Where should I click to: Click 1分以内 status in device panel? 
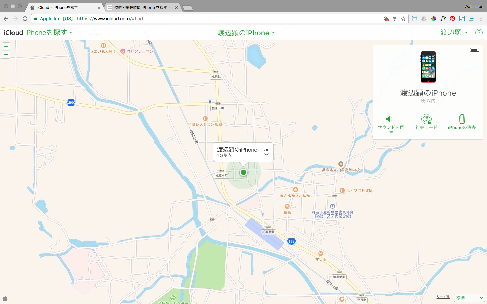coord(427,101)
